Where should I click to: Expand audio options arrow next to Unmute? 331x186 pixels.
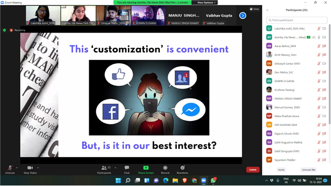[17, 168]
